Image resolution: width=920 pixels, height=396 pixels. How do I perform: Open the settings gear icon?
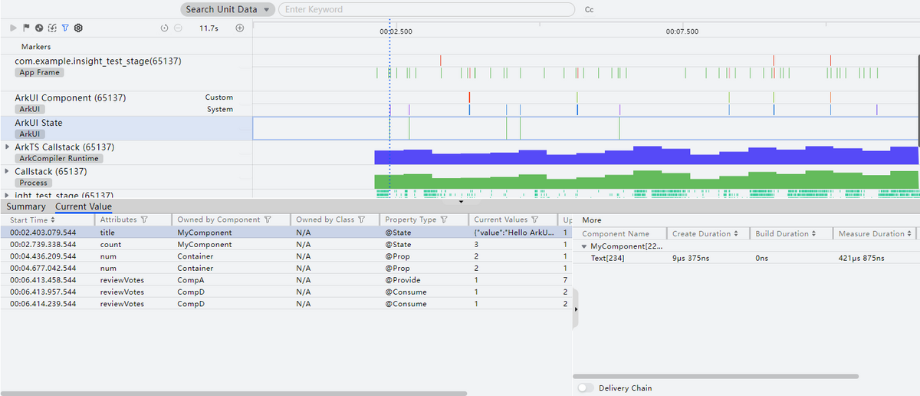point(78,28)
